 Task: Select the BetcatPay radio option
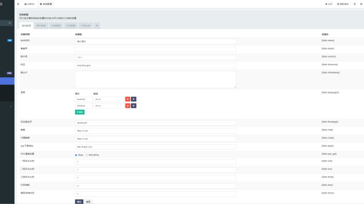(x=86, y=155)
